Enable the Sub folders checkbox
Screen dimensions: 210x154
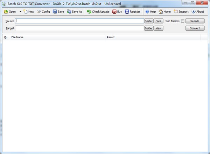[182, 21]
